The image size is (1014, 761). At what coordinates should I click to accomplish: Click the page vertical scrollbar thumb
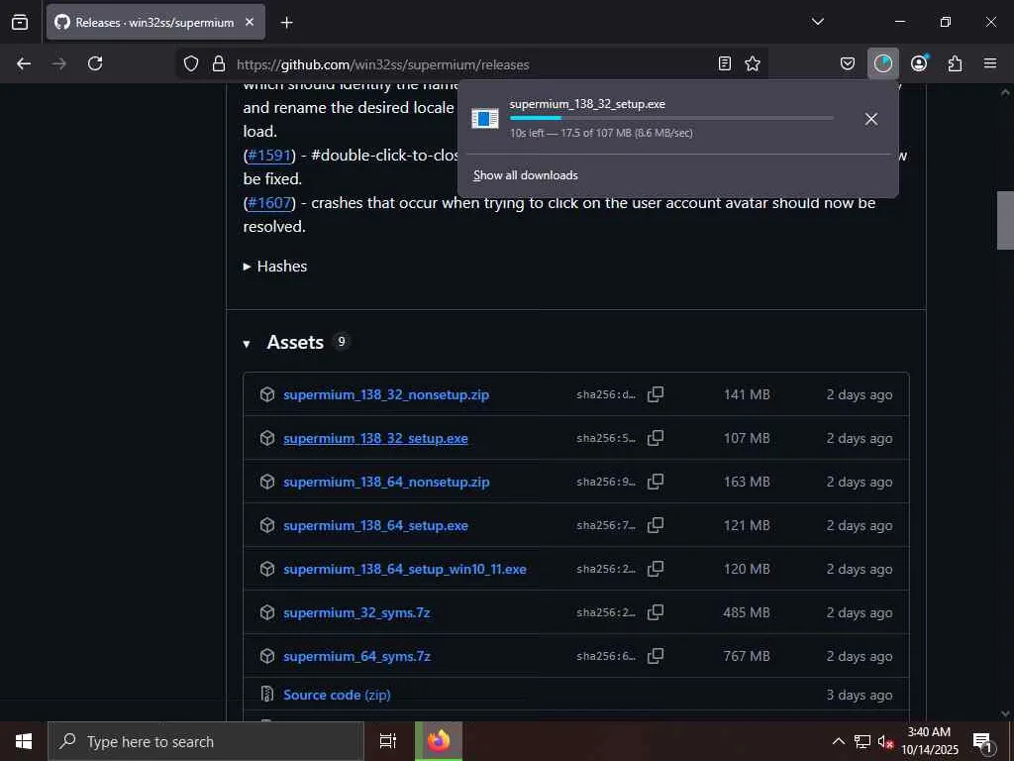pyautogui.click(x=1005, y=220)
